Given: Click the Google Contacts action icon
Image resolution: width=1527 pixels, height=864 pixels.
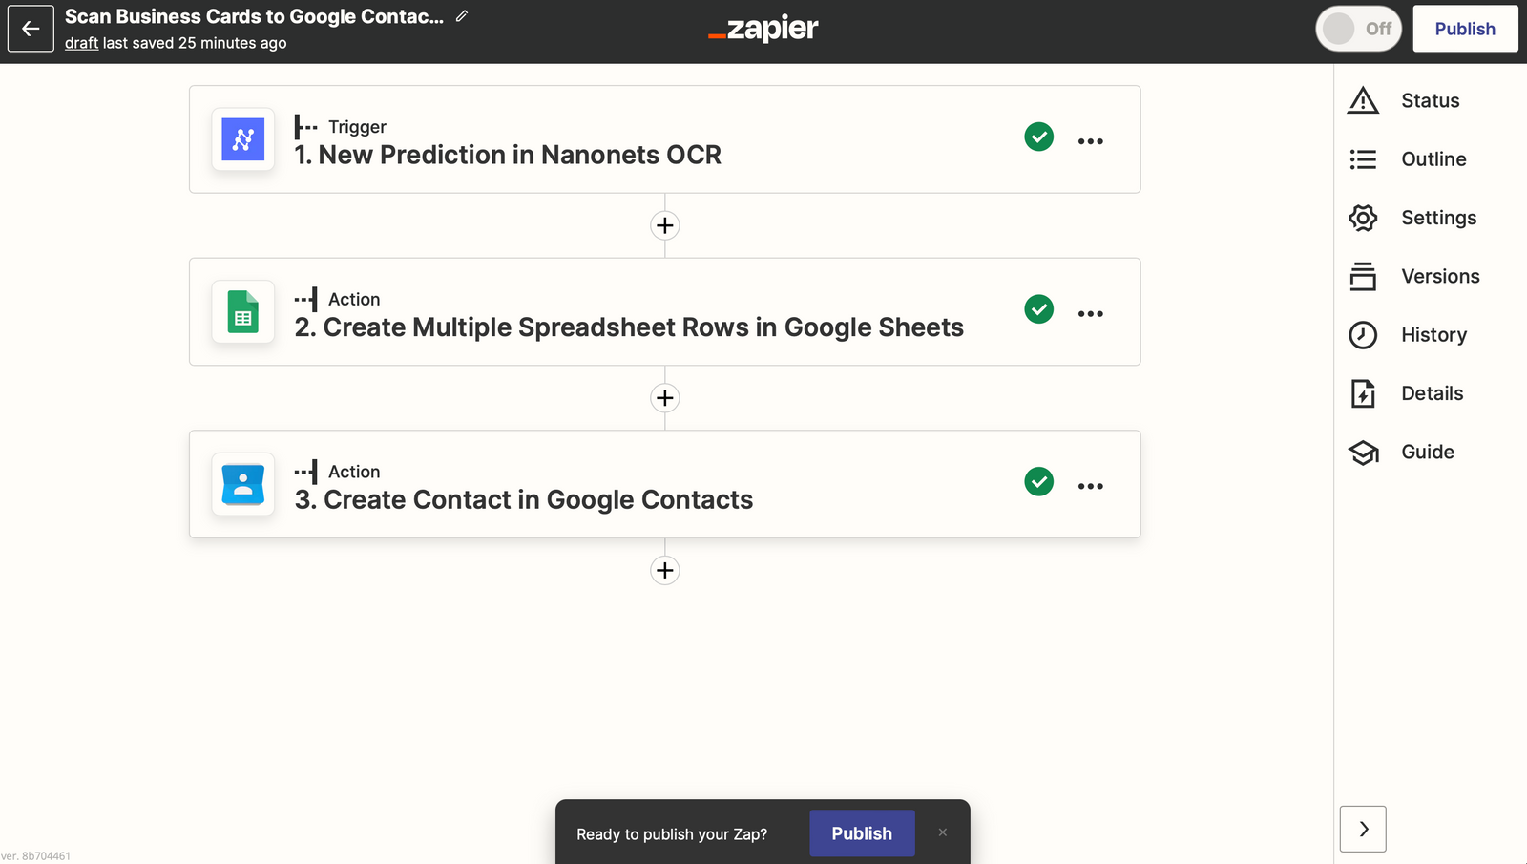Looking at the screenshot, I should 242,484.
